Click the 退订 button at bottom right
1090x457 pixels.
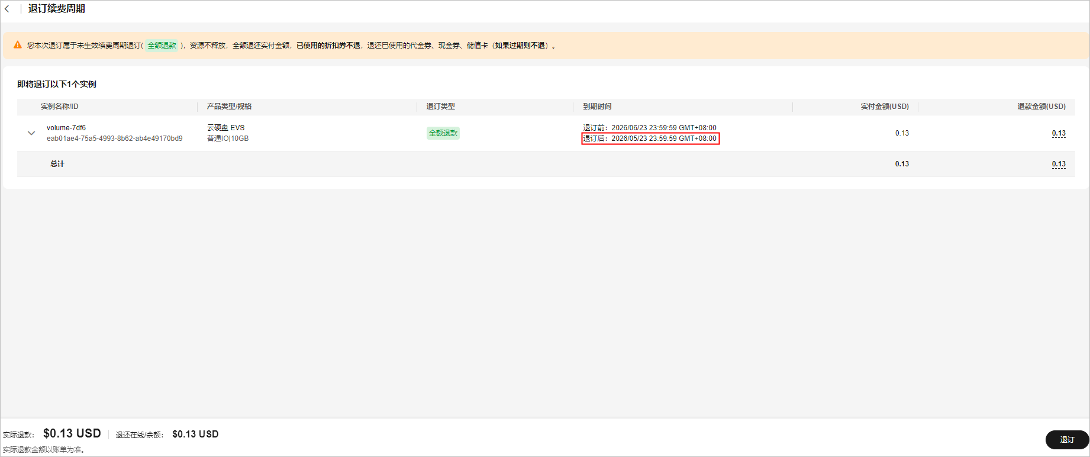pos(1067,440)
